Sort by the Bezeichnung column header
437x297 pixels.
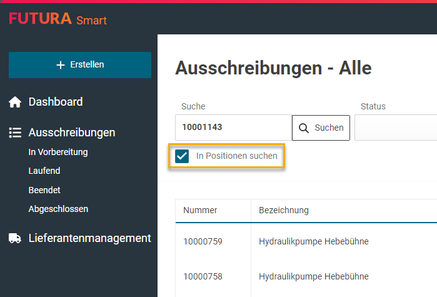[284, 211]
